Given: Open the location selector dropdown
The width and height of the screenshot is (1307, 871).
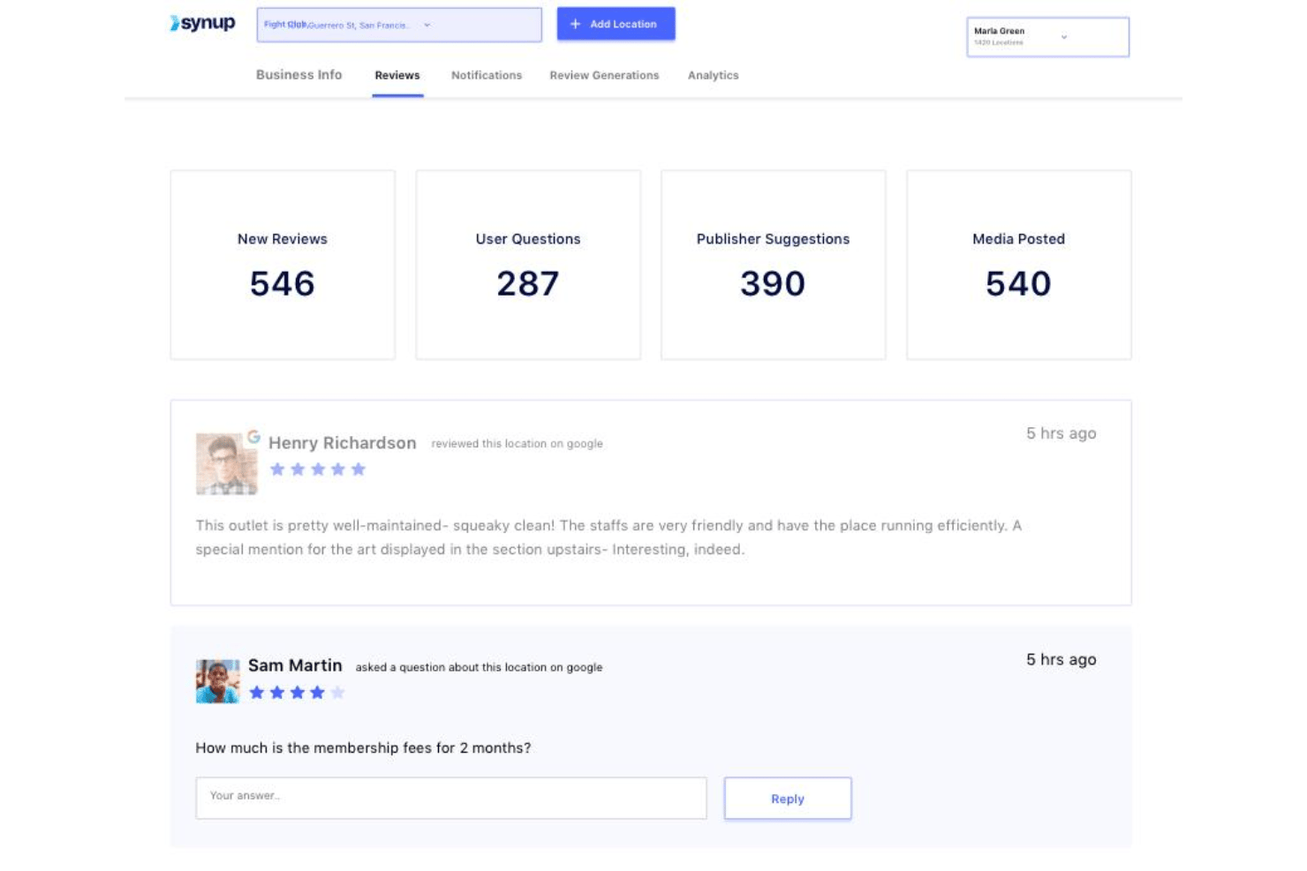Looking at the screenshot, I should click(399, 25).
